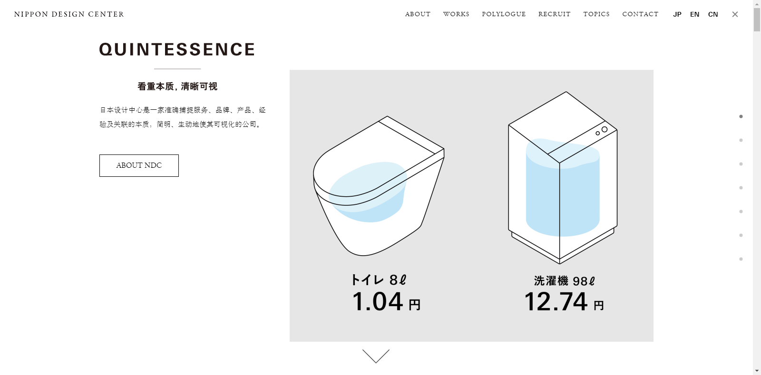Click the toilet illustration in the image
761x375 pixels.
click(x=379, y=186)
